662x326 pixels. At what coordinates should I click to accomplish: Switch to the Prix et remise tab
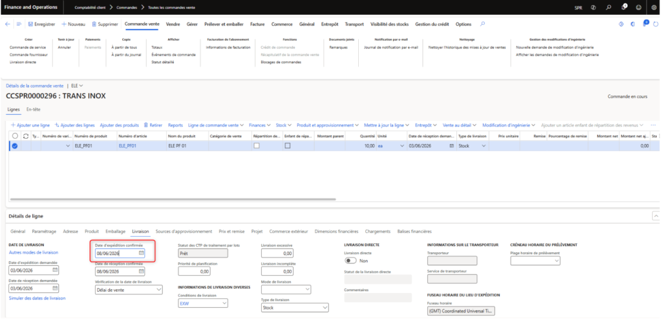232,232
